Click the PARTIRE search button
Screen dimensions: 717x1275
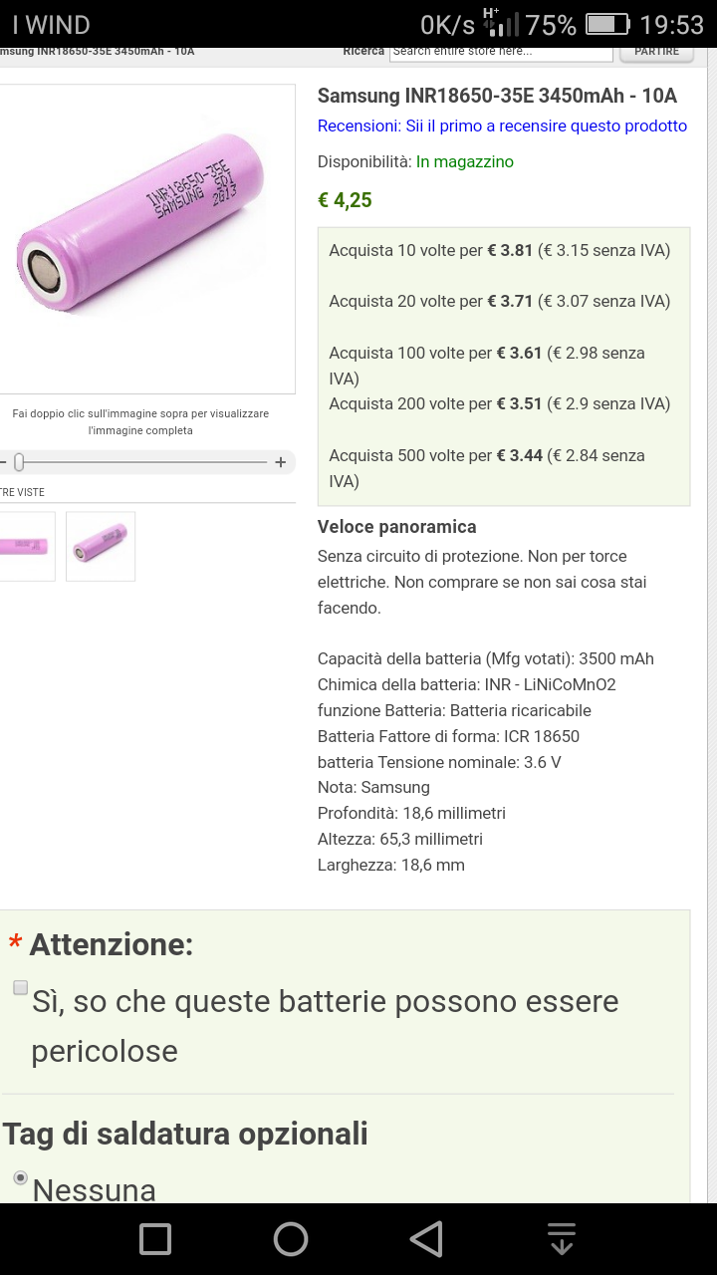click(x=656, y=52)
